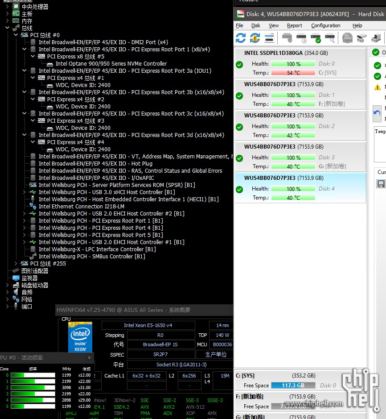386x419 pixels.
Task: Click the green status check icon of Disk 4
Action: [x=239, y=190]
